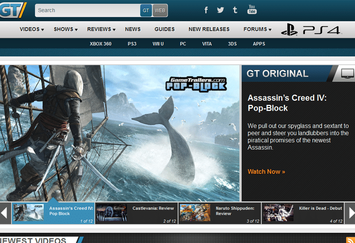
Task: Expand the Shows dropdown menu
Action: point(66,30)
